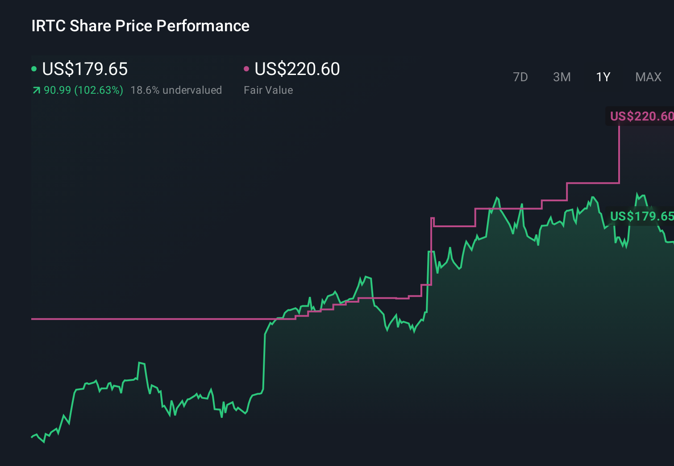Expand the 3M time range view
The image size is (674, 466).
click(x=562, y=77)
